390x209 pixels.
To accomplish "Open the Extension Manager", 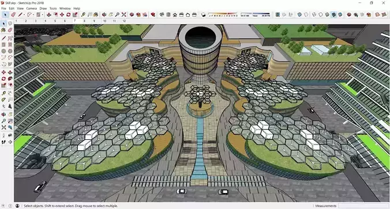I will click(153, 14).
